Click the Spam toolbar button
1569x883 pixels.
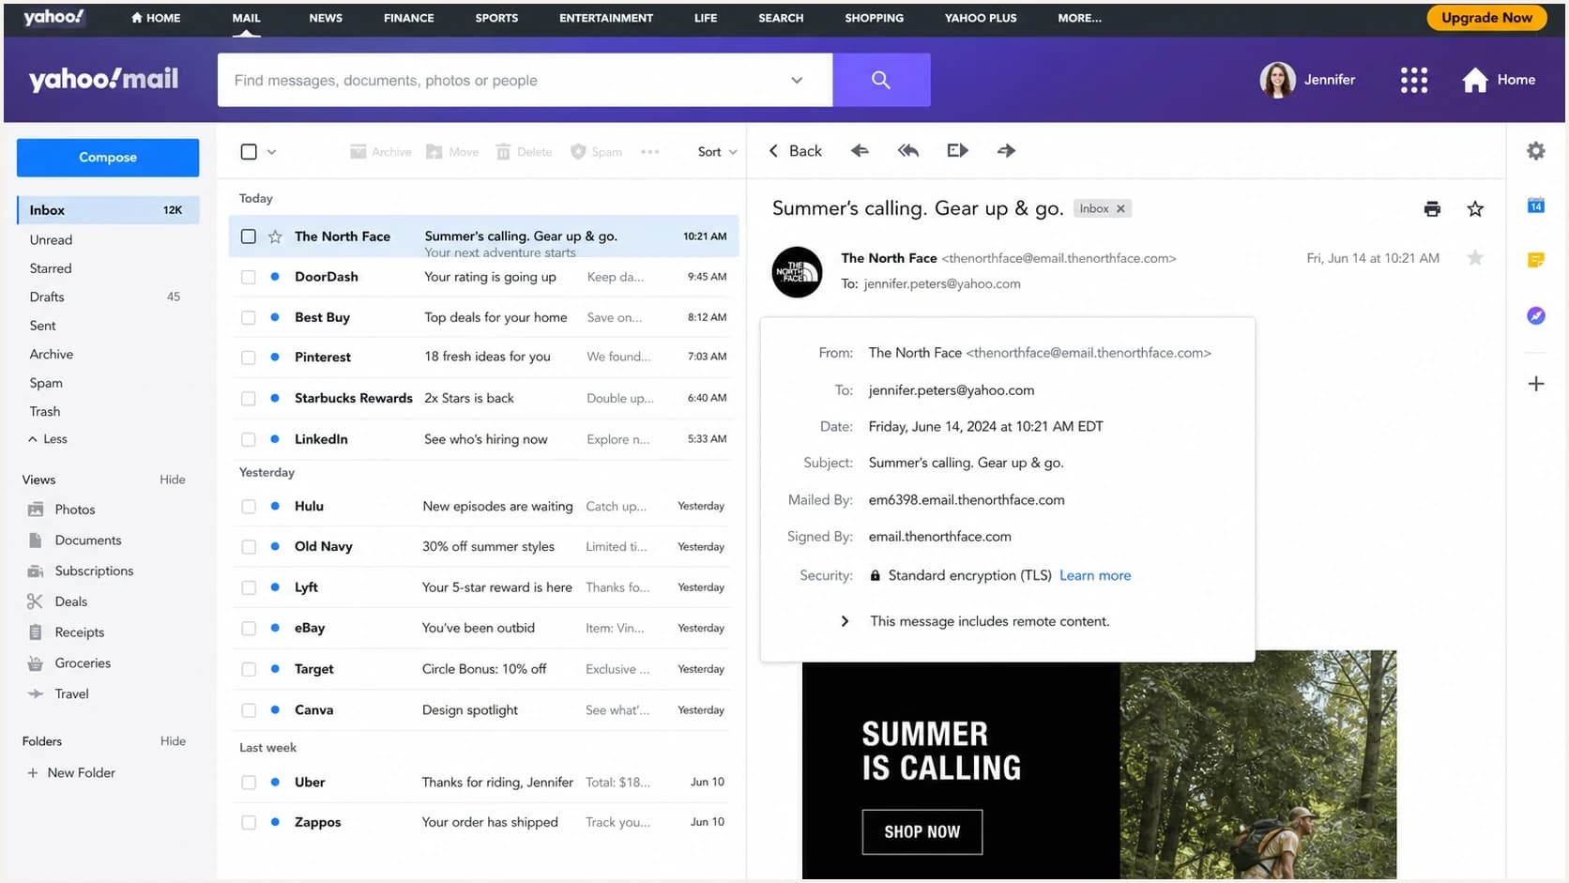point(596,152)
